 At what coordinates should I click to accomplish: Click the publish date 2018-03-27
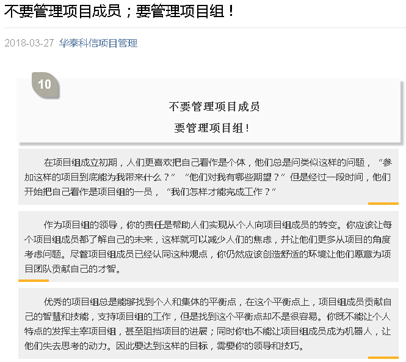29,43
